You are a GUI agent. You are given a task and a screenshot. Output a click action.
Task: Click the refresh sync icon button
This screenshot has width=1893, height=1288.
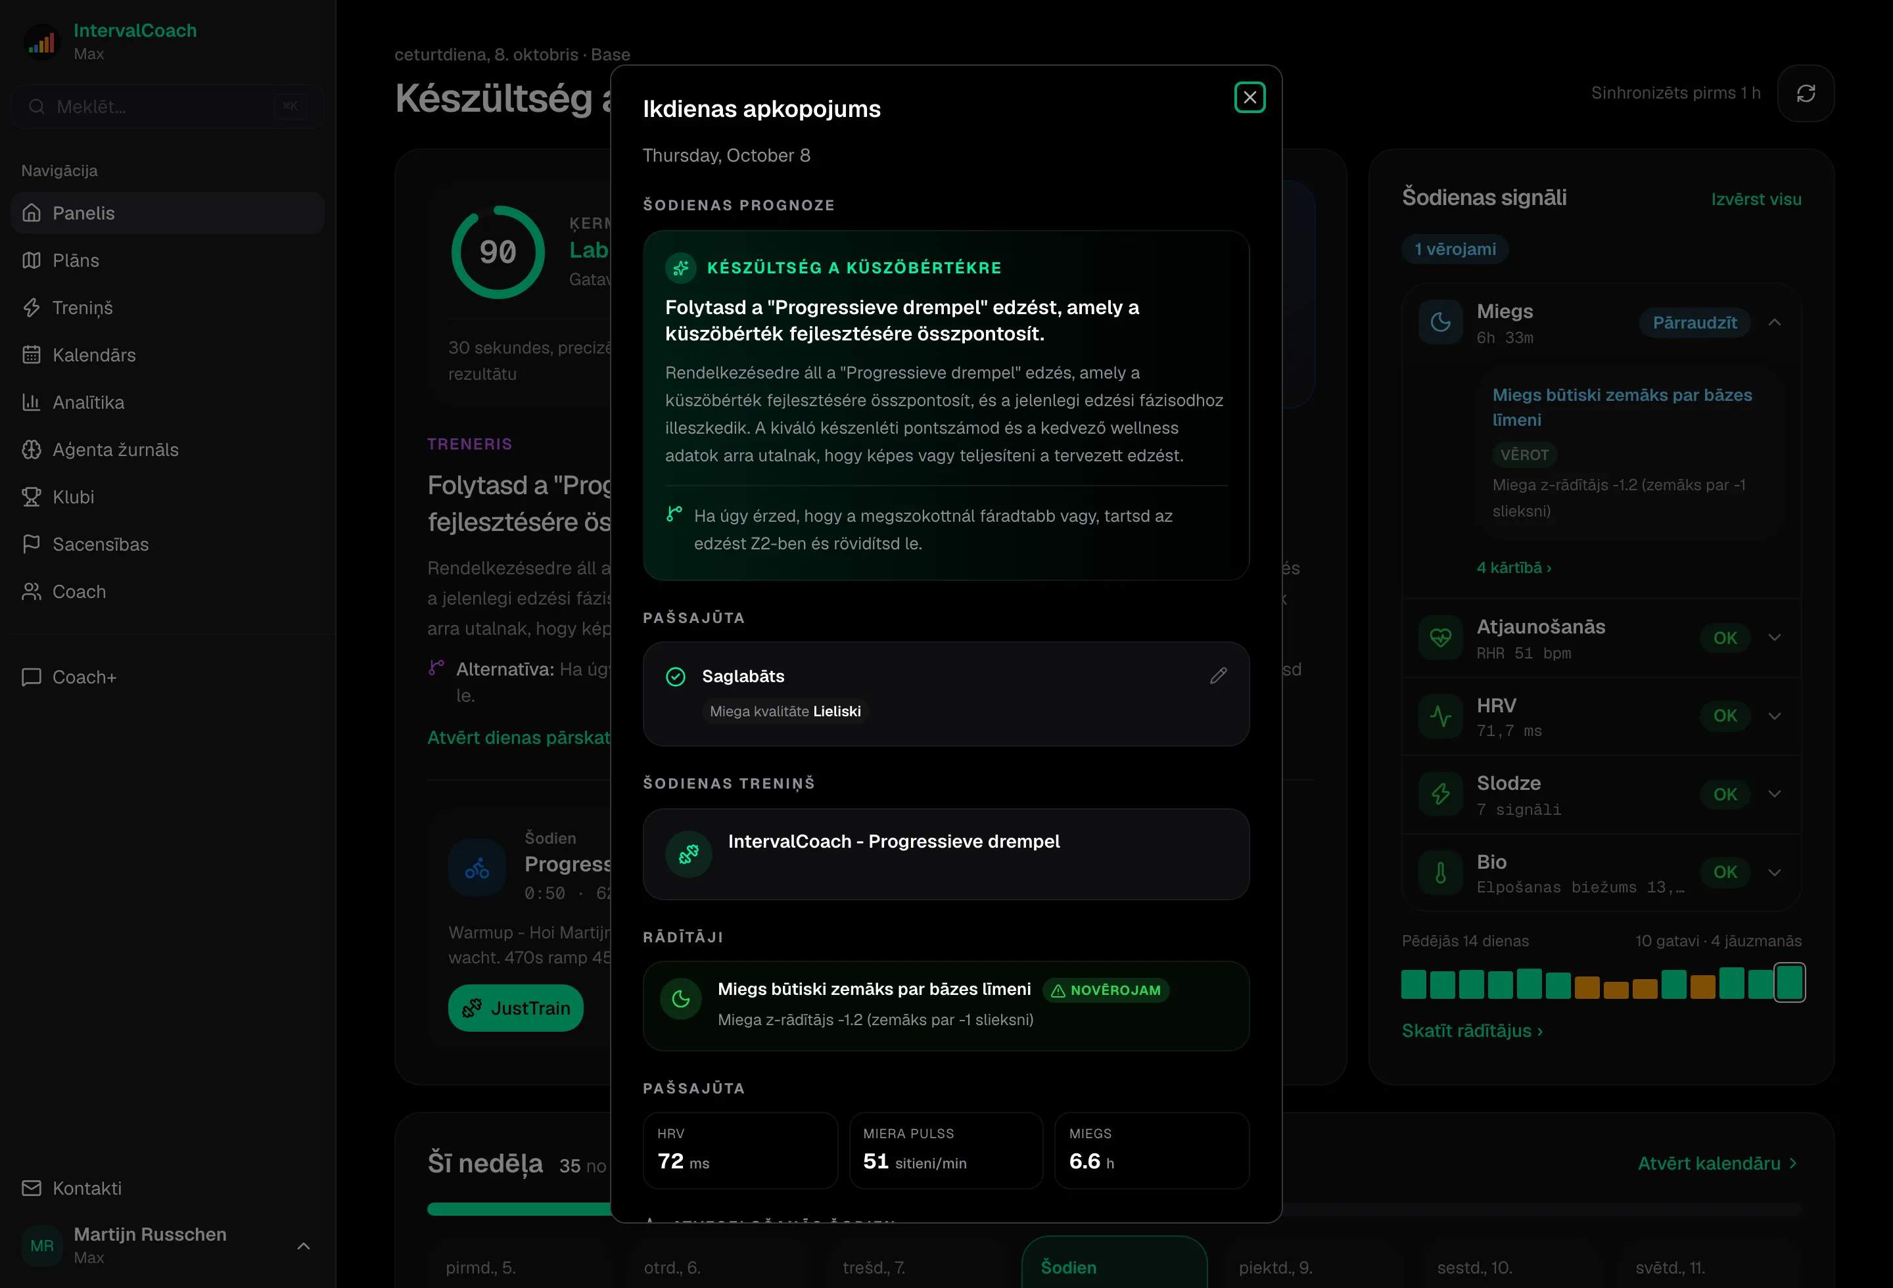point(1805,93)
